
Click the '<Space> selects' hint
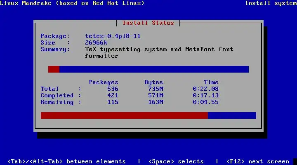coord(176,162)
